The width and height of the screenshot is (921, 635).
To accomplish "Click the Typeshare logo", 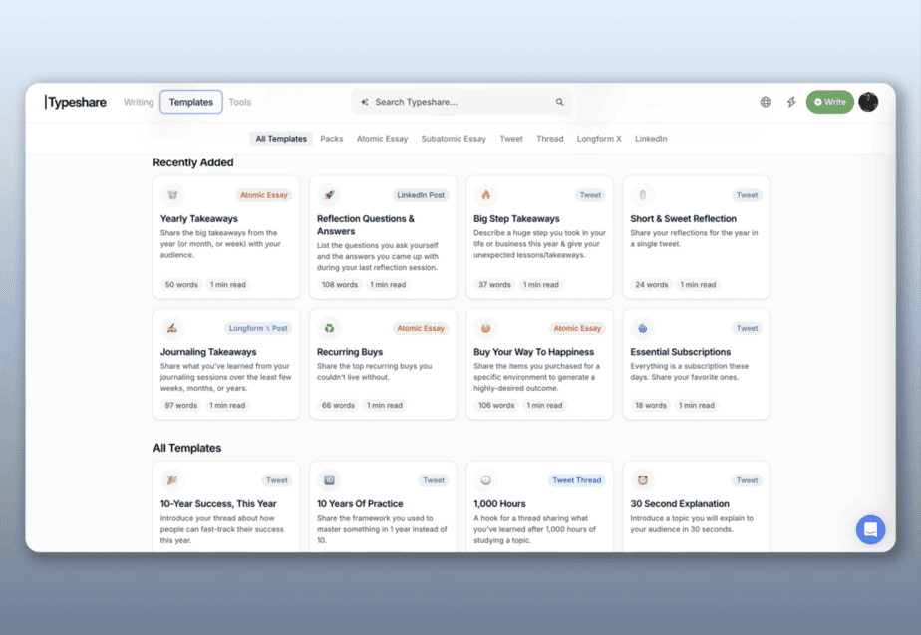I will click(x=75, y=102).
